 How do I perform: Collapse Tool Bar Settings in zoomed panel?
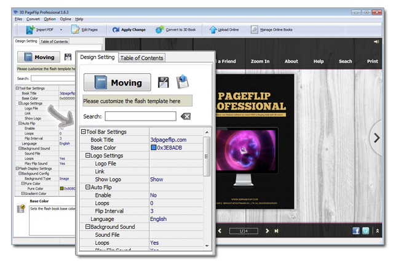[84, 132]
